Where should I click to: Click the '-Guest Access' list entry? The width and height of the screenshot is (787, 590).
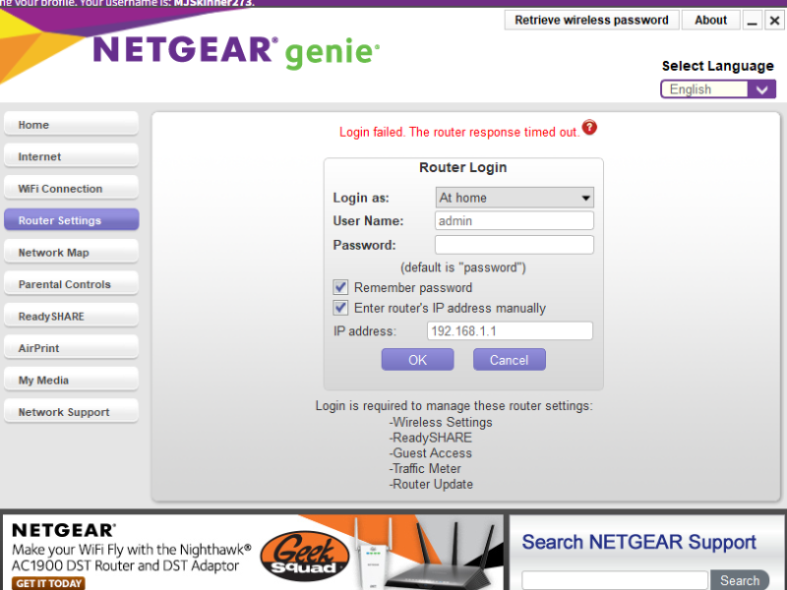pyautogui.click(x=431, y=453)
